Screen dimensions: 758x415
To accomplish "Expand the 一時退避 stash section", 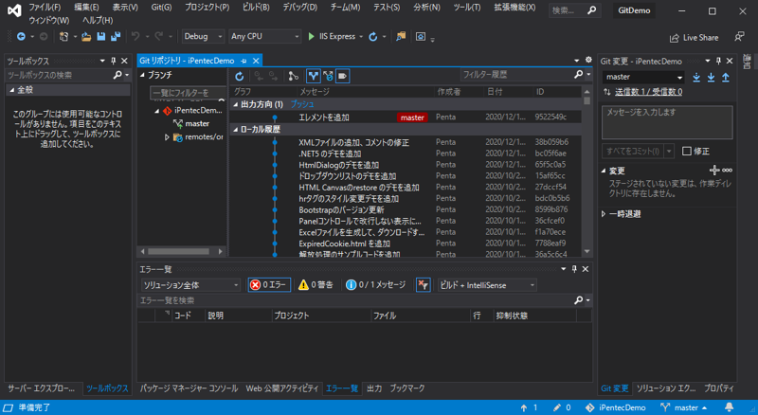I will (604, 214).
